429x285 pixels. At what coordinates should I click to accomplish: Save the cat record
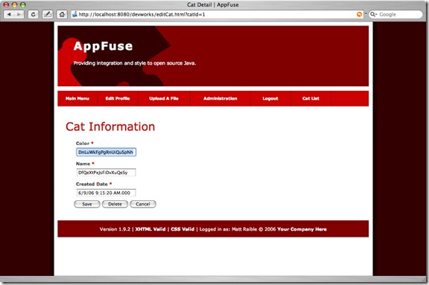click(x=87, y=204)
